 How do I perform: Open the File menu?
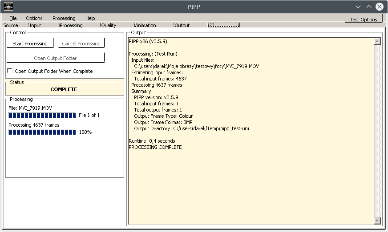[13, 18]
